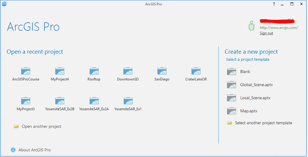This screenshot has height=157, width=308.
Task: Open the MyProject4 project icon
Action: (x=60, y=71)
